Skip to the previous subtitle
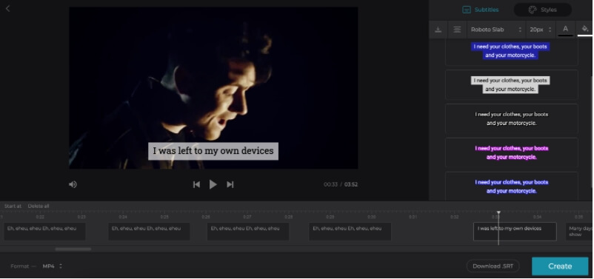 [196, 184]
